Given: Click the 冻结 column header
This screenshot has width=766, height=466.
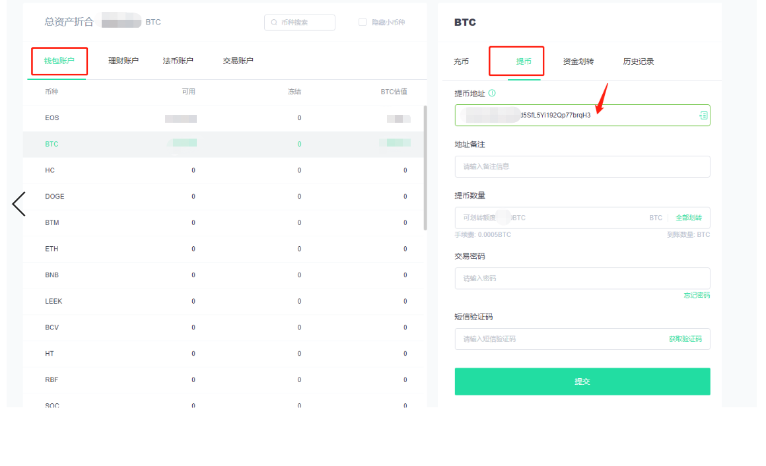Looking at the screenshot, I should click(x=295, y=92).
